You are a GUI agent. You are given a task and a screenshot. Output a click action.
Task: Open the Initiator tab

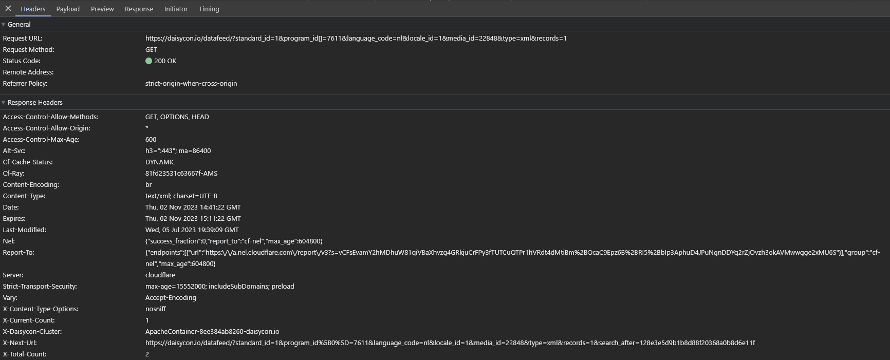176,9
